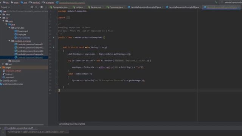
Task: Switch to Iterable.java tab
Action: pos(96,7)
